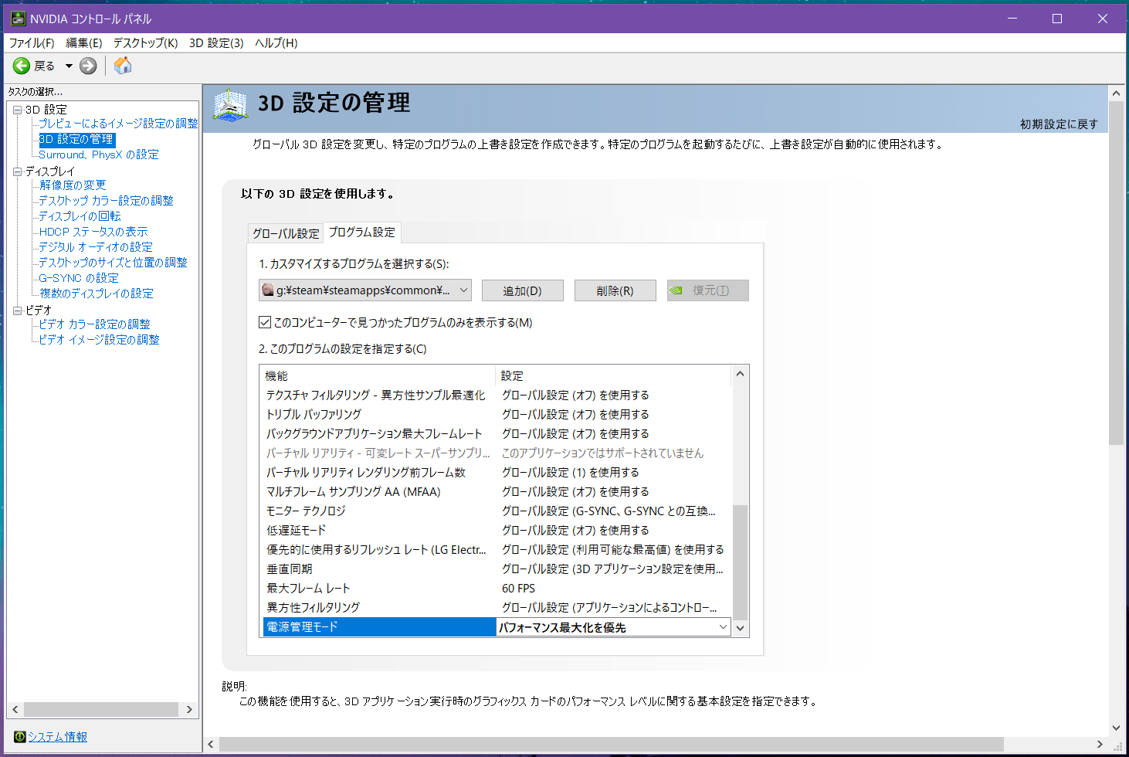Select デジタル オーディオの設定 tree item
Image resolution: width=1129 pixels, height=757 pixels.
click(x=96, y=247)
